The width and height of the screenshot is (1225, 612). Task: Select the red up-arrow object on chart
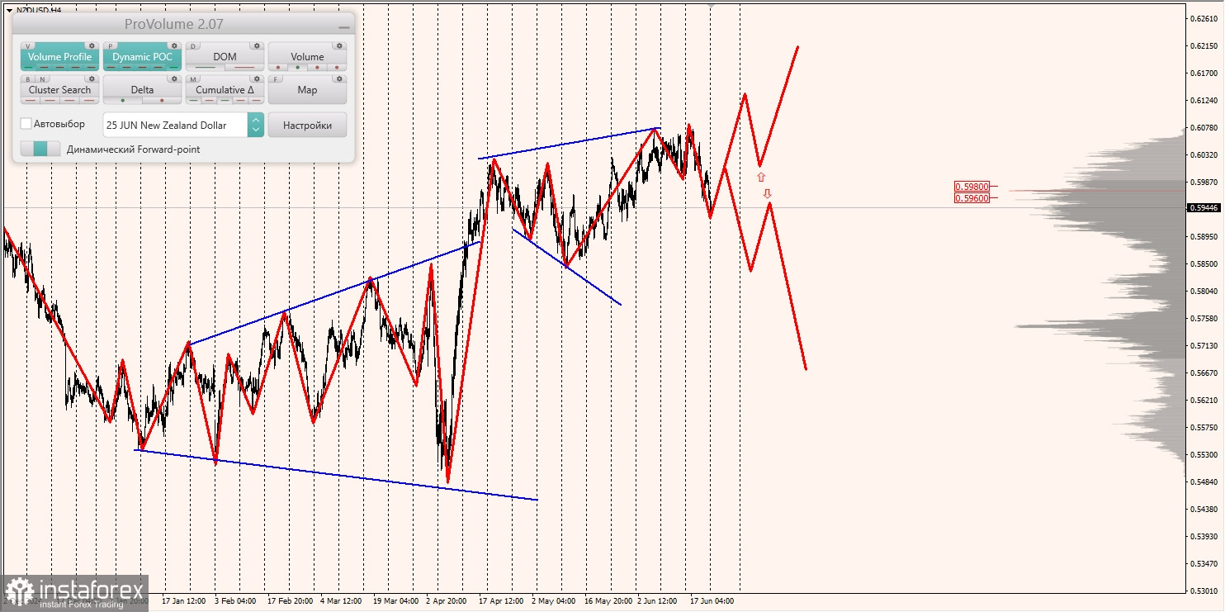pyautogui.click(x=761, y=177)
